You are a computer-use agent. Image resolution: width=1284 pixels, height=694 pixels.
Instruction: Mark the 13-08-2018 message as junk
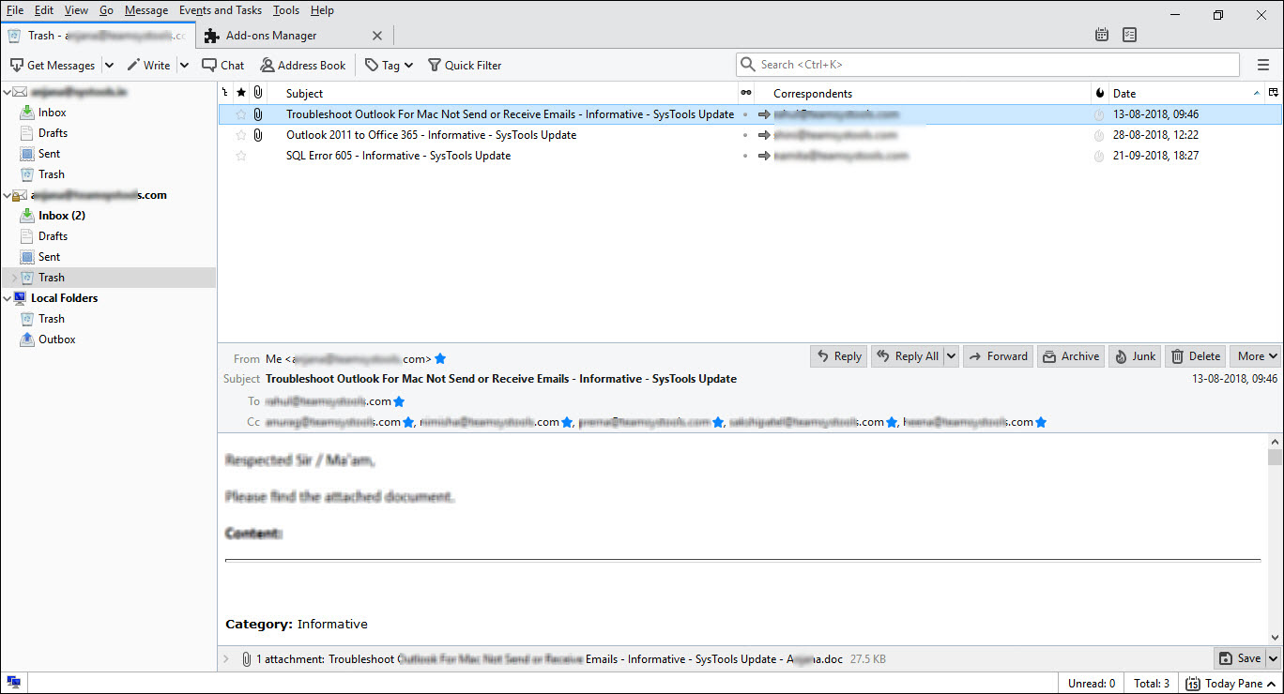click(x=1099, y=114)
